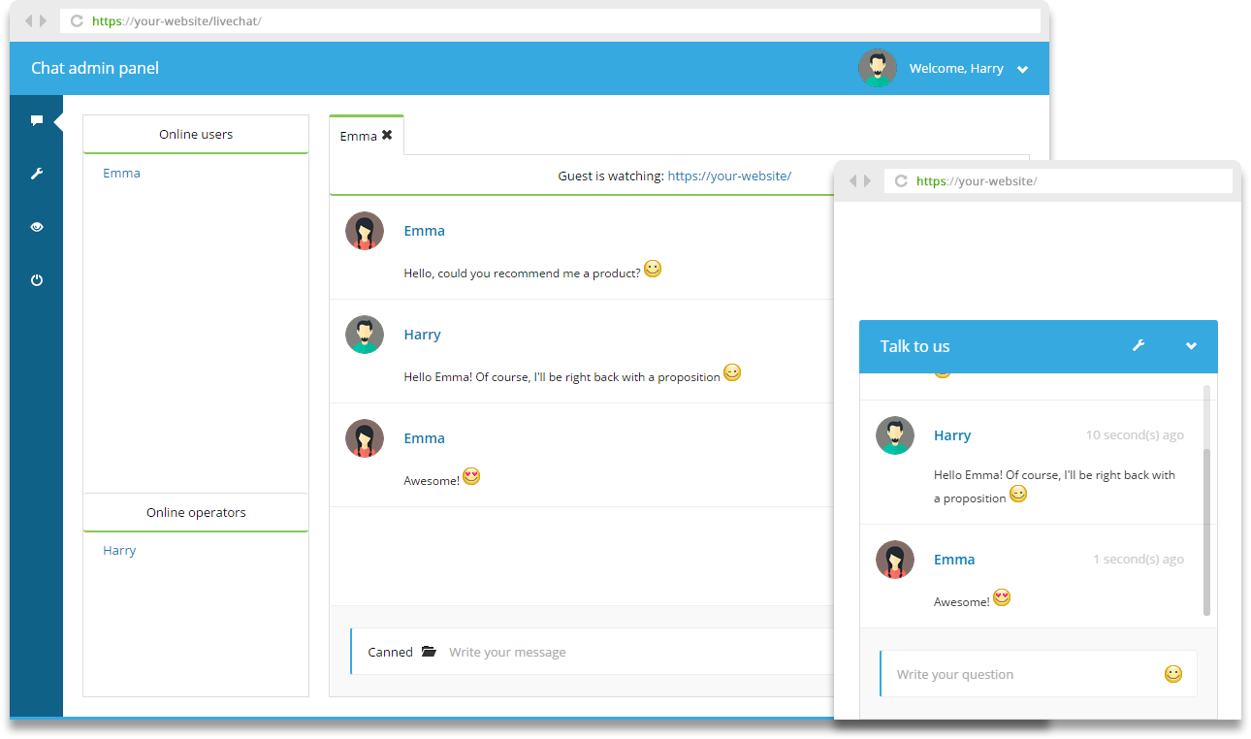Log out using the power icon
This screenshot has width=1251, height=739.
click(x=37, y=279)
